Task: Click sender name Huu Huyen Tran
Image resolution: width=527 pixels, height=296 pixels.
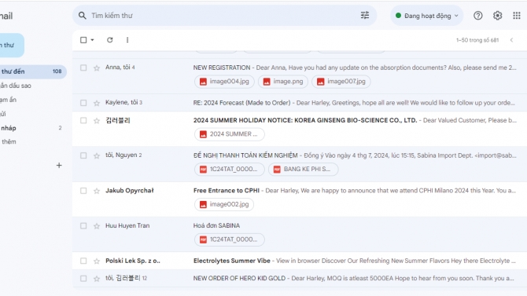Action: tap(127, 226)
